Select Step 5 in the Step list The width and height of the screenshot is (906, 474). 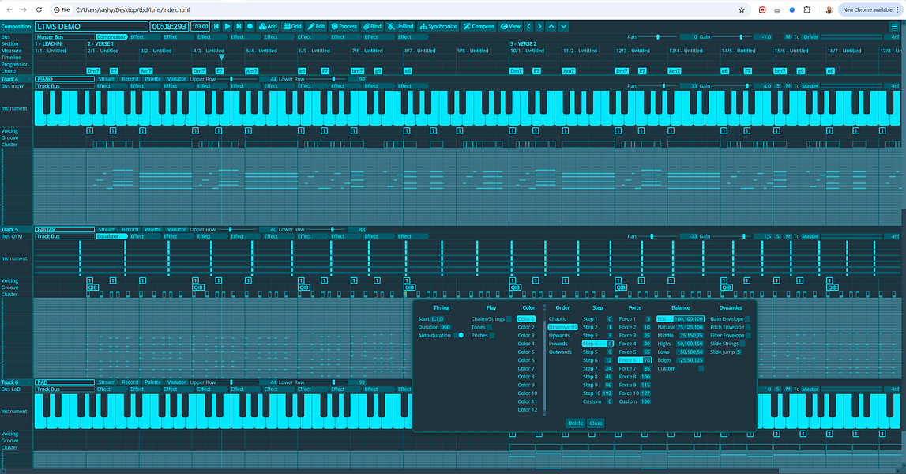[597, 352]
